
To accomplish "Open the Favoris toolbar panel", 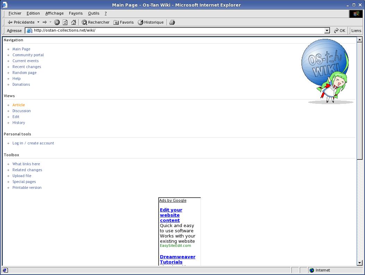I will [124, 22].
